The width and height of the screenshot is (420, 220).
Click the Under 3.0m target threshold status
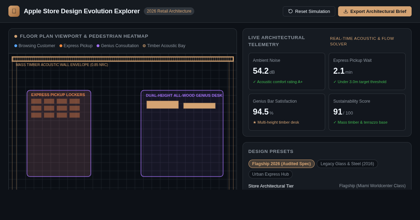click(360, 82)
